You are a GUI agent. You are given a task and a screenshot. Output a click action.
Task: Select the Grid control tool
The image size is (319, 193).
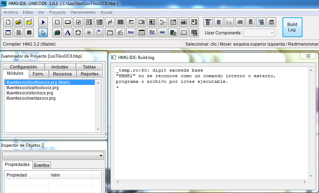coord(121,22)
